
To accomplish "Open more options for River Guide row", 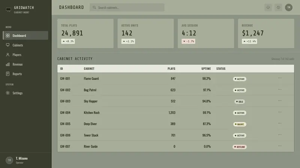I will [x=280, y=146].
